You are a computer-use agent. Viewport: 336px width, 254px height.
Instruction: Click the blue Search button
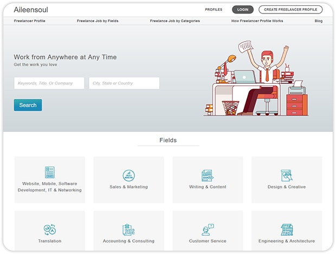[x=28, y=105]
